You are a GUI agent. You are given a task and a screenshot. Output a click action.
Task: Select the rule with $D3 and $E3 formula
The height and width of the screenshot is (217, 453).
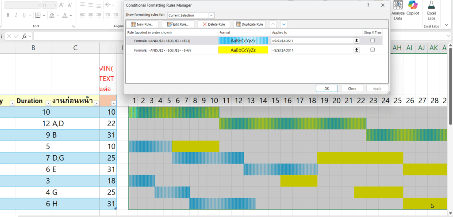[162, 41]
